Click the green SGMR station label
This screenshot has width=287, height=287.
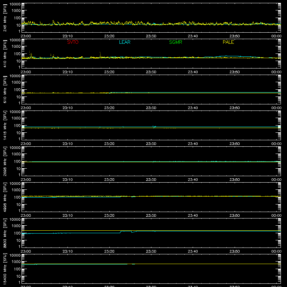tap(175, 42)
